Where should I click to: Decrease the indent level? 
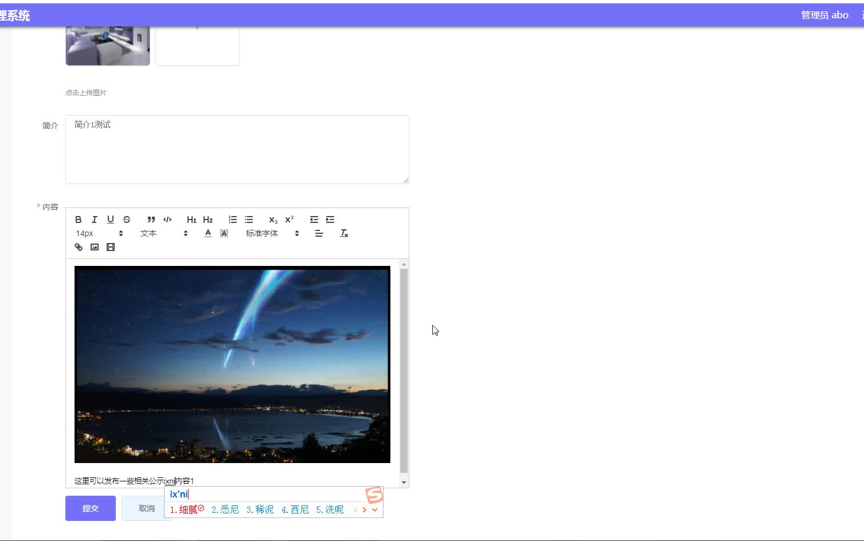point(314,219)
